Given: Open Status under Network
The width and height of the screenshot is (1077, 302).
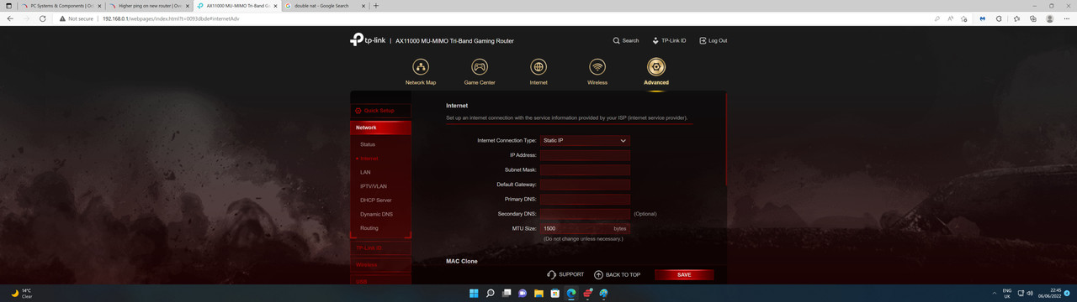Looking at the screenshot, I should tap(368, 144).
